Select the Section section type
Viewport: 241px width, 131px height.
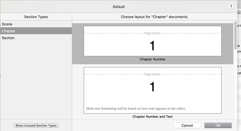click(x=36, y=38)
